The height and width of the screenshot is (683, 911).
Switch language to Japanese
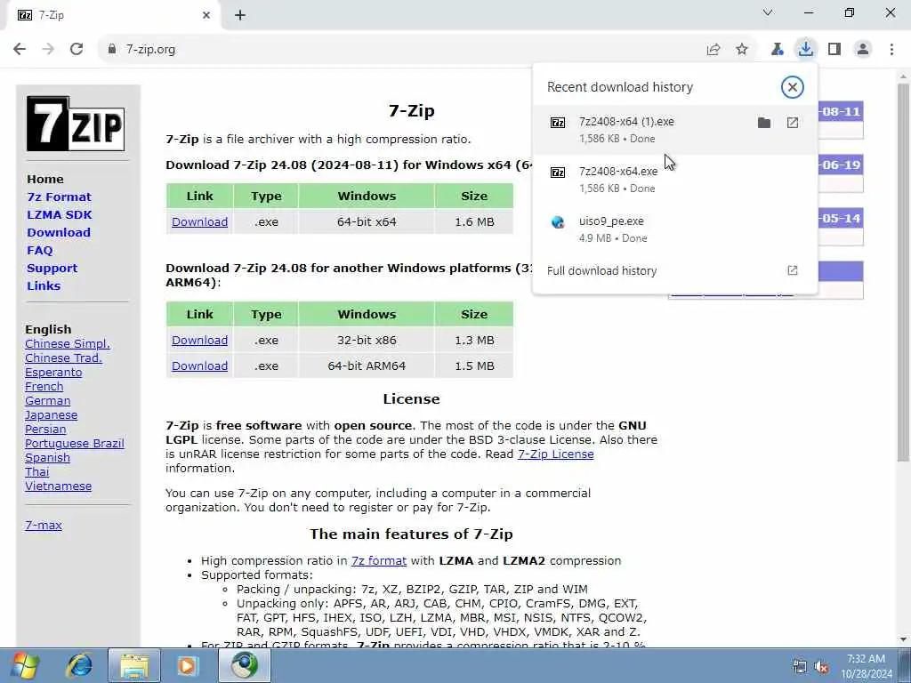click(51, 414)
